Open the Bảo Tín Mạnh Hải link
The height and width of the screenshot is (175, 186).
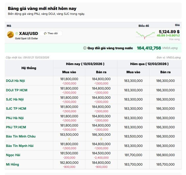pos(20,146)
